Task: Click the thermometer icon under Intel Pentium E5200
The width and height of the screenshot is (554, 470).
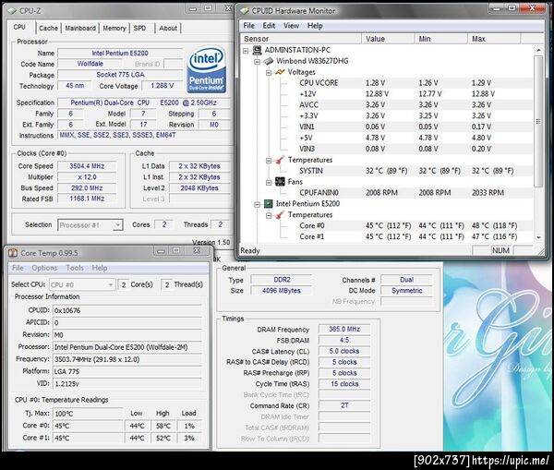Action: [x=280, y=215]
